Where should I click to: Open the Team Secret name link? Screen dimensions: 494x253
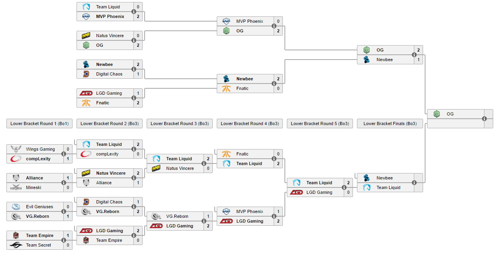pos(38,245)
